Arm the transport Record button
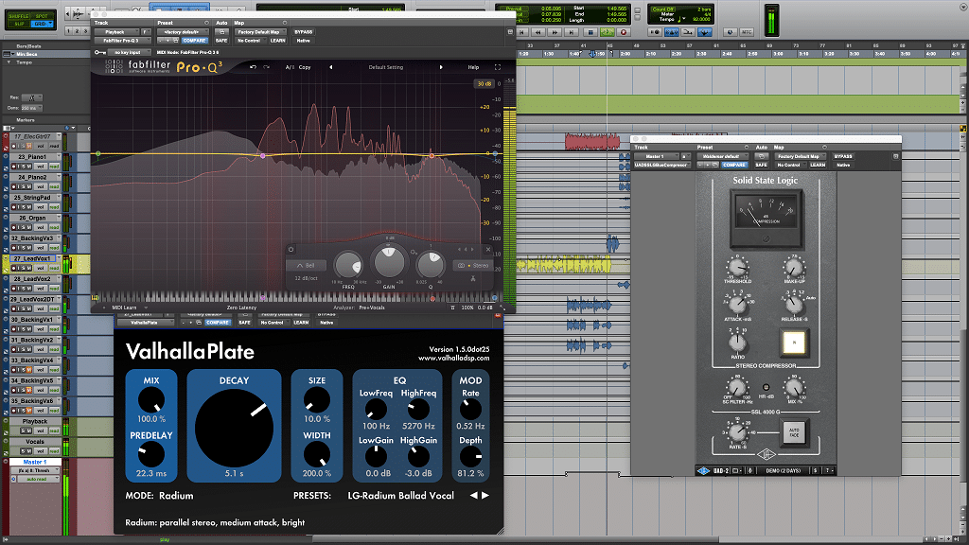 point(623,32)
